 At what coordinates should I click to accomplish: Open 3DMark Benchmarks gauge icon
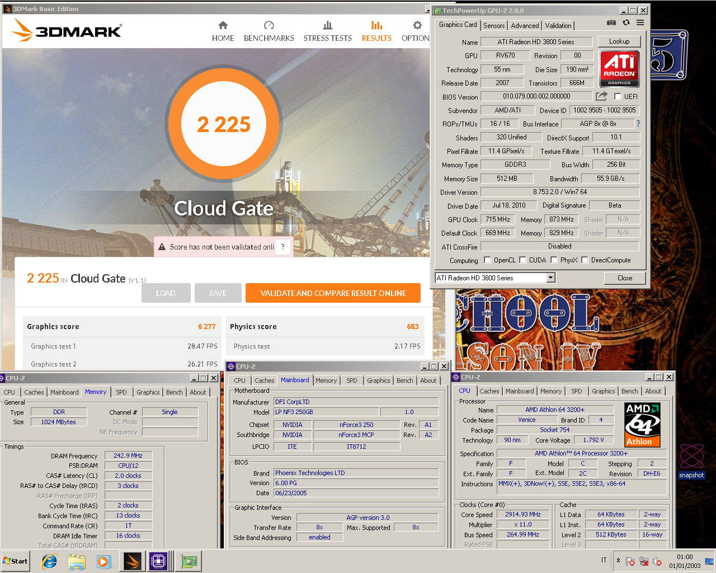(x=268, y=25)
